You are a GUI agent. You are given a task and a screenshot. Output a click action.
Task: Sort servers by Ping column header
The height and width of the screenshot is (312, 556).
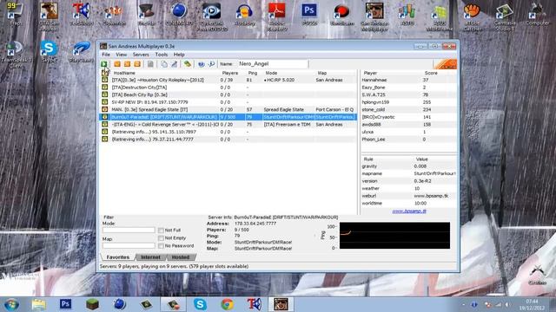254,73
